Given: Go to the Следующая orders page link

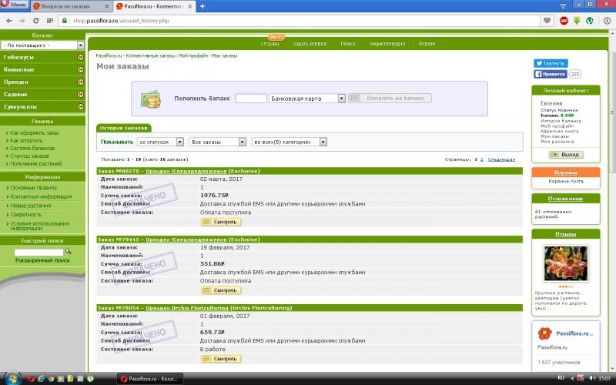Looking at the screenshot, I should [x=501, y=159].
